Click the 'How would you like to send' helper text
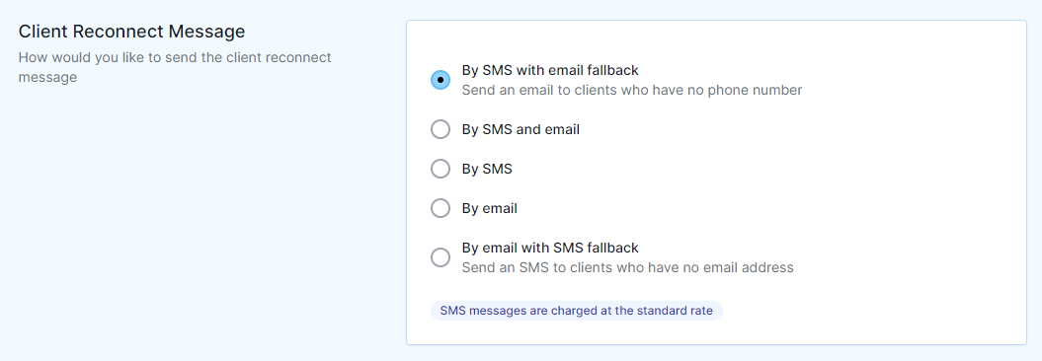 pyautogui.click(x=175, y=67)
